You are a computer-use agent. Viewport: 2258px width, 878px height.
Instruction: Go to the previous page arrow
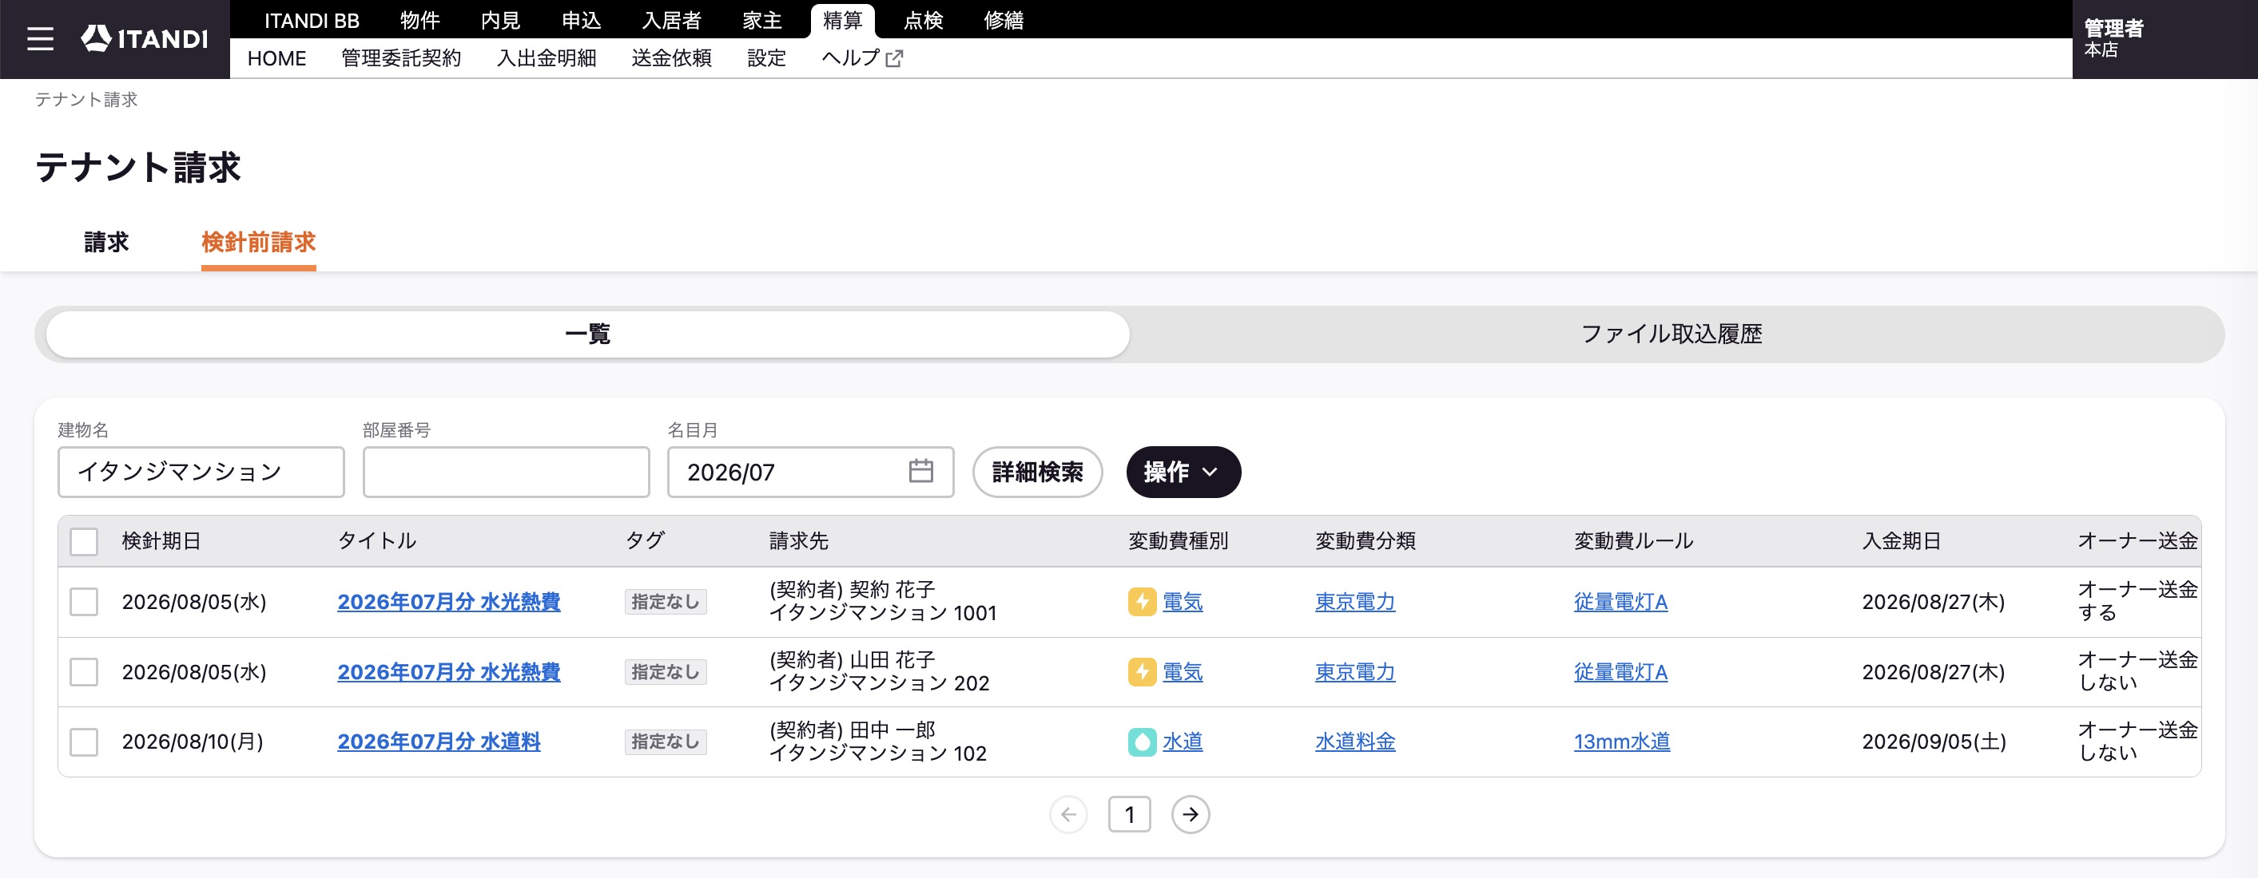pos(1067,814)
